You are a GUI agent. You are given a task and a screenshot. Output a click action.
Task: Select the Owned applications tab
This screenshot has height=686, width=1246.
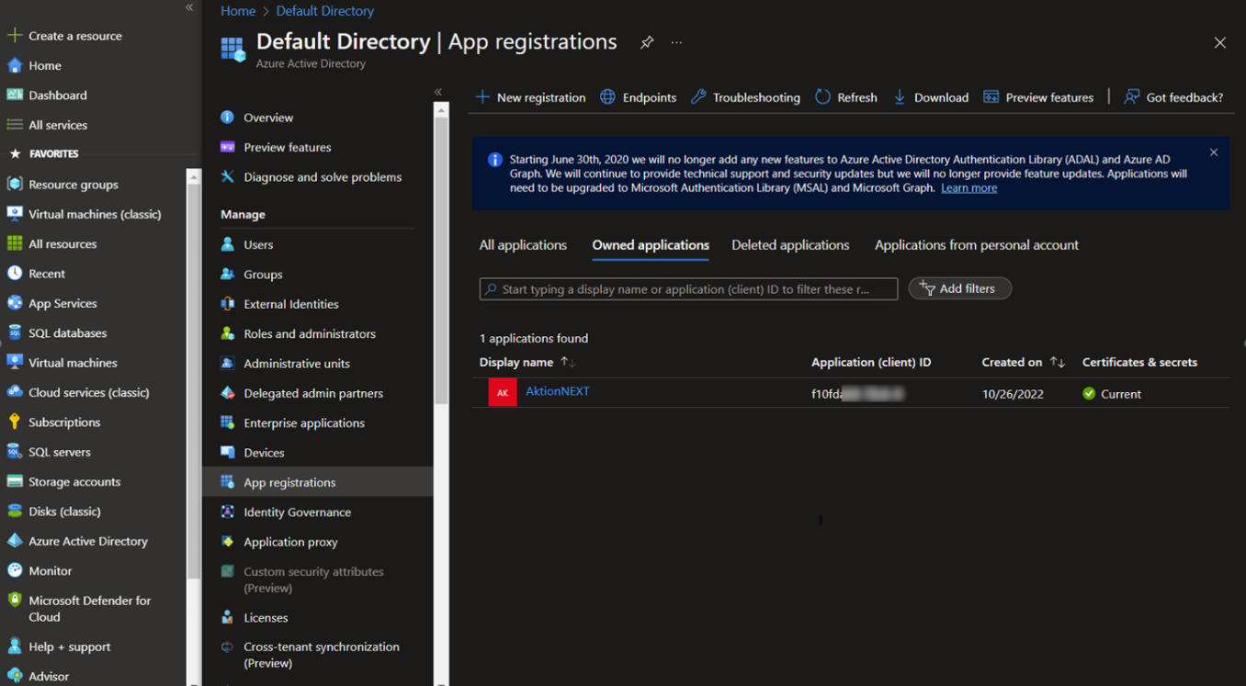pos(651,245)
